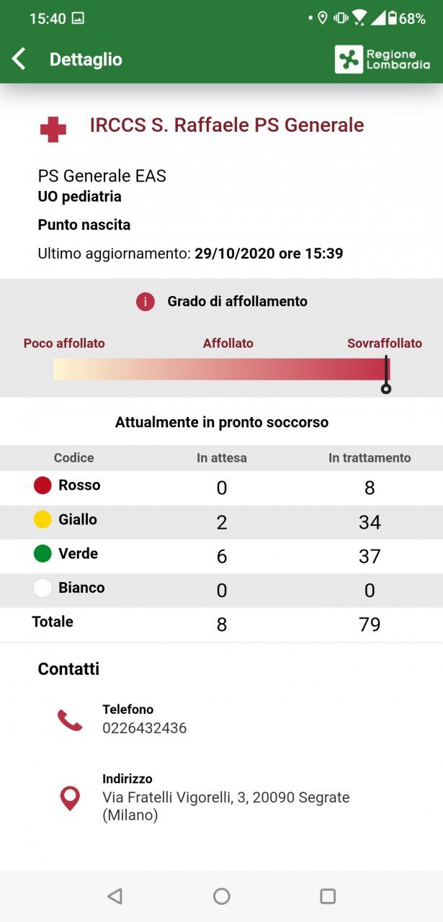
Task: Tap the Totale row in table
Action: pyautogui.click(x=221, y=623)
